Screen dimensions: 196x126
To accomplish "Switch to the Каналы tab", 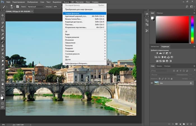I will click(x=159, y=66).
